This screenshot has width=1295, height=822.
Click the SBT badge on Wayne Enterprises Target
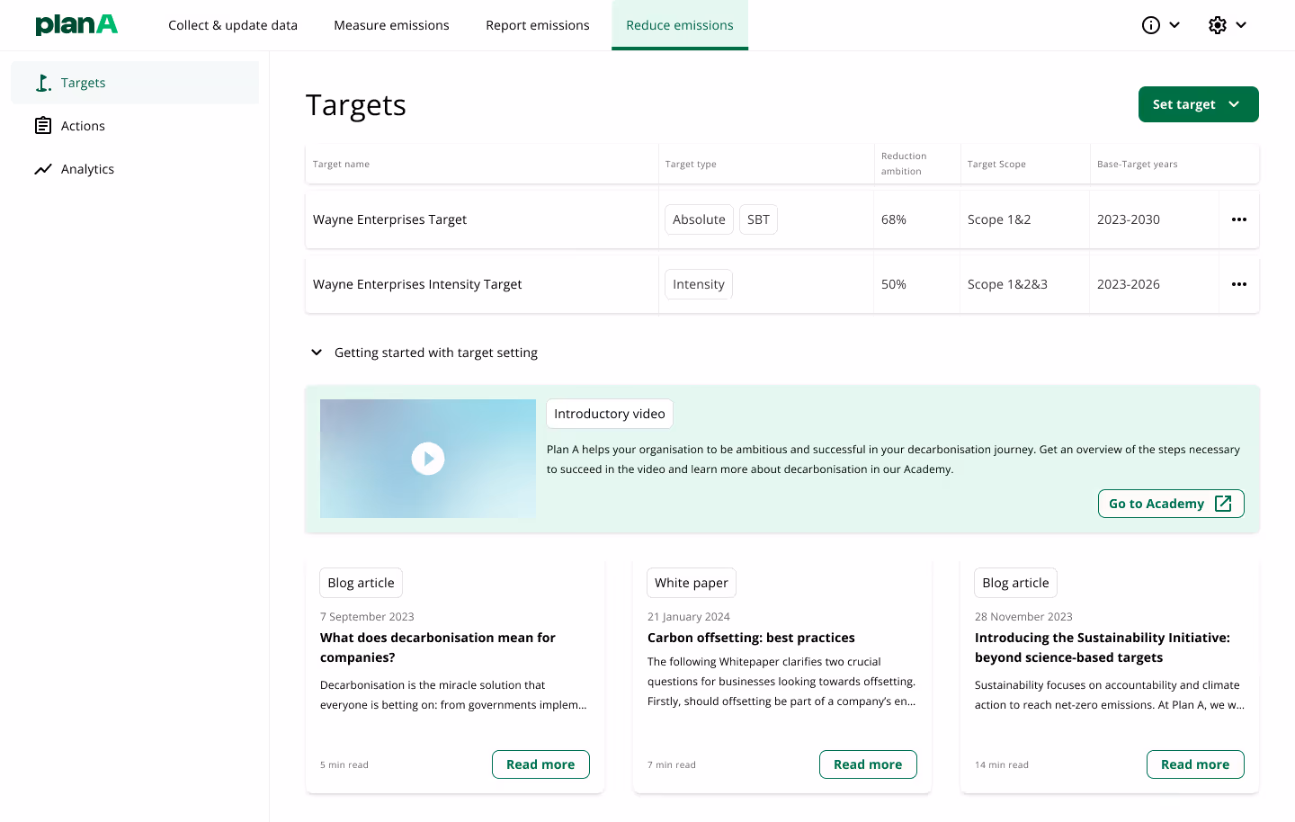pyautogui.click(x=758, y=219)
